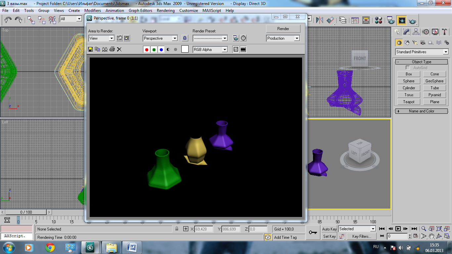Screen dimensions: 452x254
Task: Open the Motion panel tab
Action: click(426, 32)
